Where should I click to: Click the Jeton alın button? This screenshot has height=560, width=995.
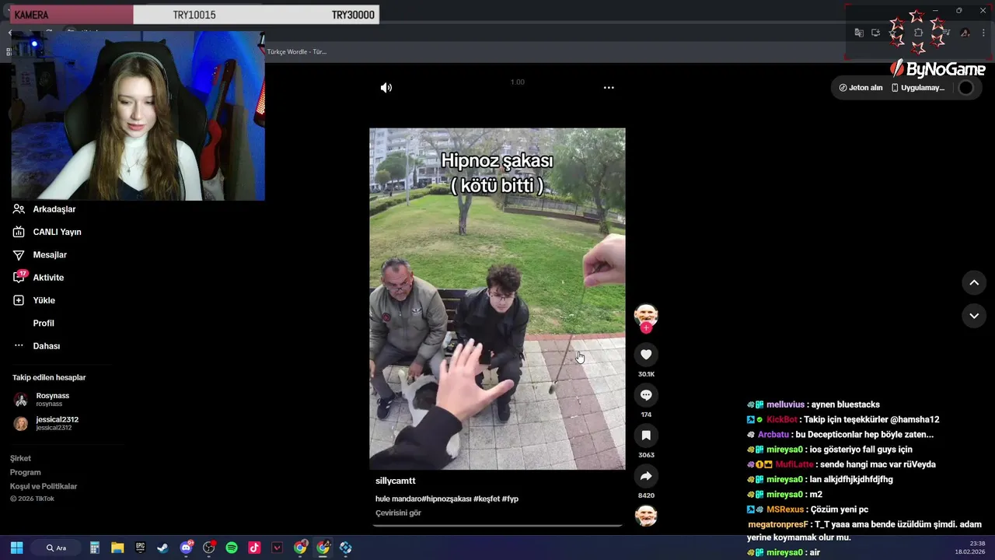click(x=861, y=88)
